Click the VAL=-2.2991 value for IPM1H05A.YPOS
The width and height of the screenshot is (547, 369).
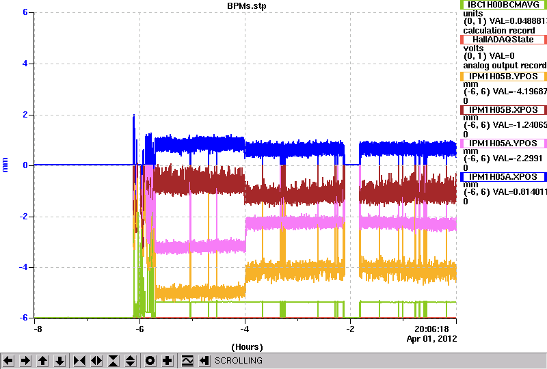516,159
